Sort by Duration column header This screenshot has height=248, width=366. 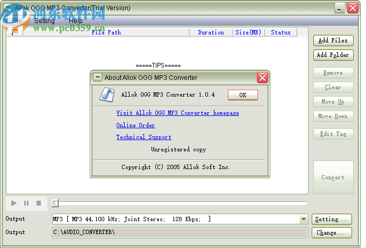211,32
